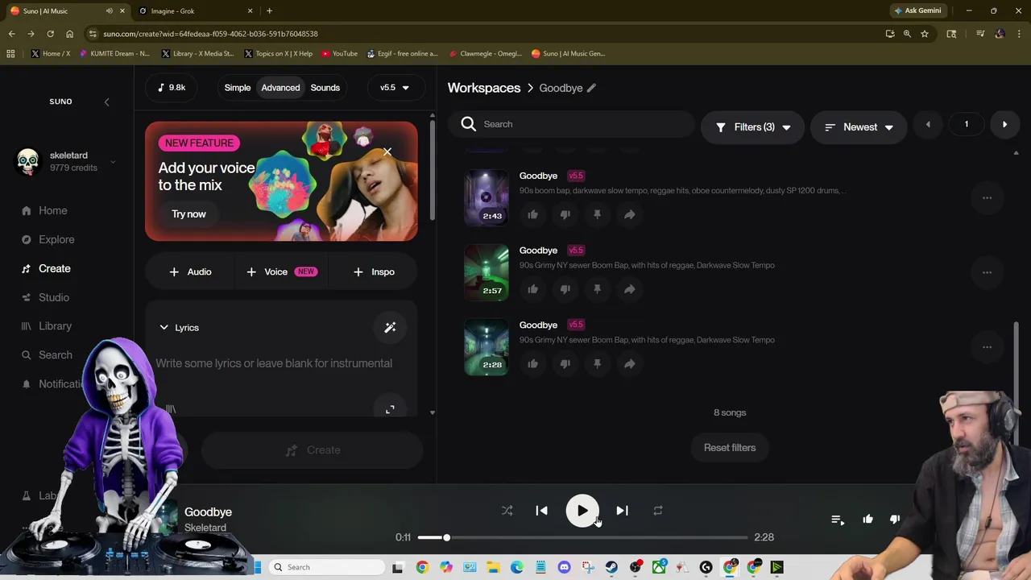Collapse the Lyrics section

[179, 328]
